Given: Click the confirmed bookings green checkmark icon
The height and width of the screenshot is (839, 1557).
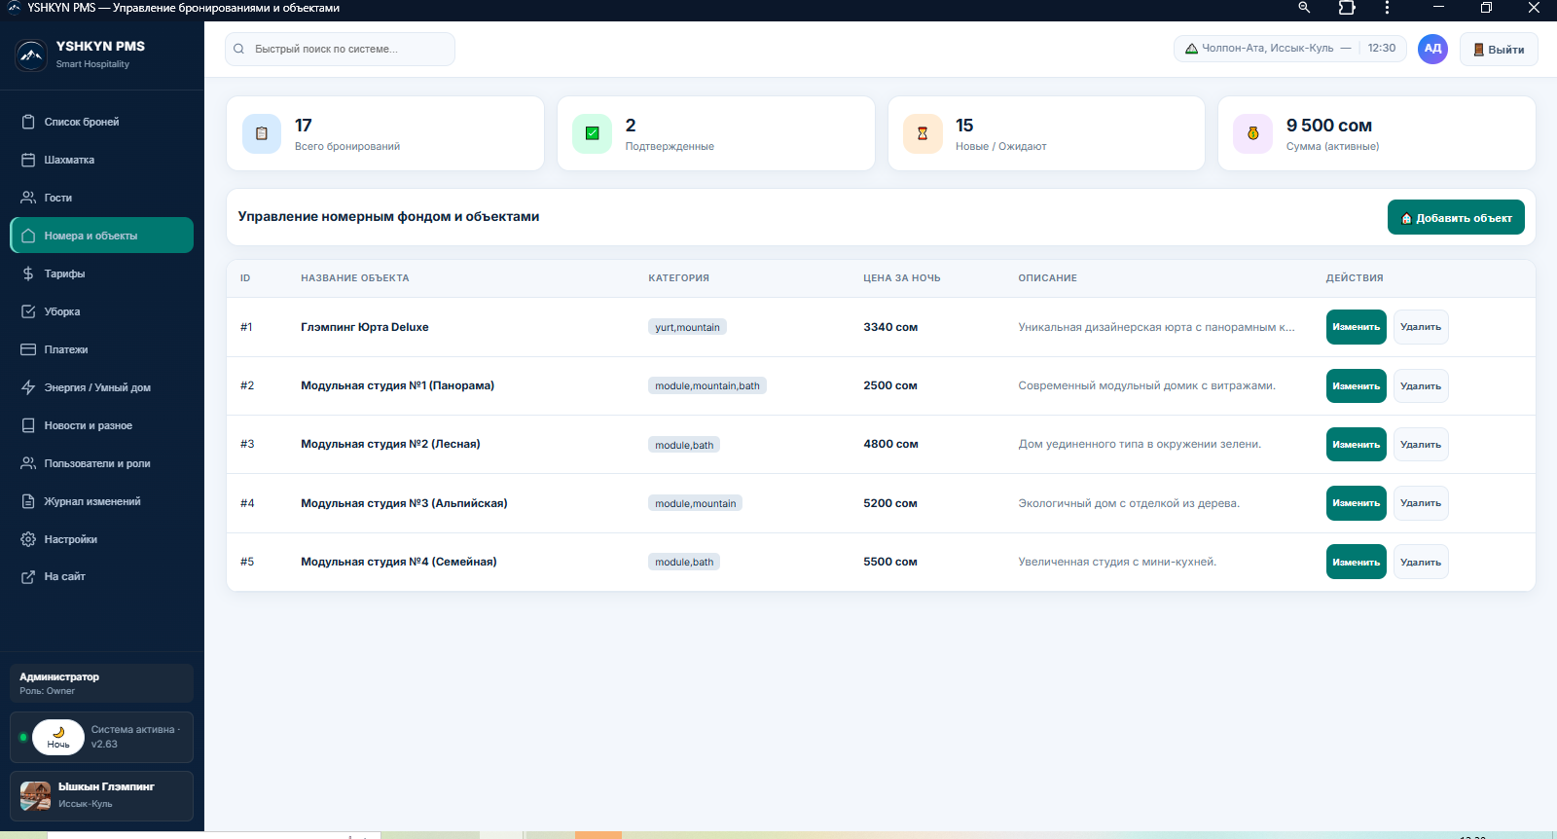Looking at the screenshot, I should 592,133.
